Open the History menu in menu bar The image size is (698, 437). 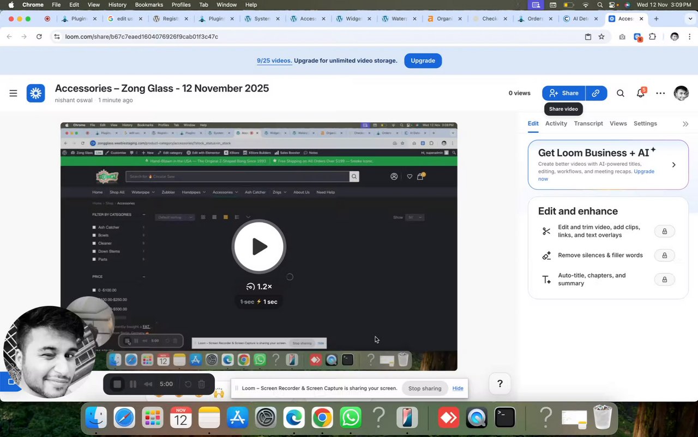(117, 5)
